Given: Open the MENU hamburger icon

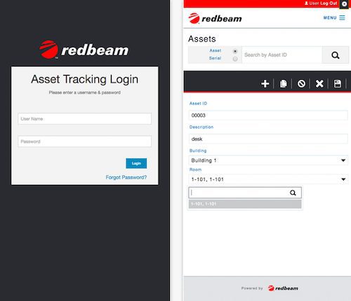Looking at the screenshot, I should (x=342, y=17).
